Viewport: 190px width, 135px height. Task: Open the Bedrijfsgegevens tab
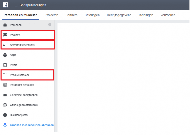pyautogui.click(x=119, y=15)
